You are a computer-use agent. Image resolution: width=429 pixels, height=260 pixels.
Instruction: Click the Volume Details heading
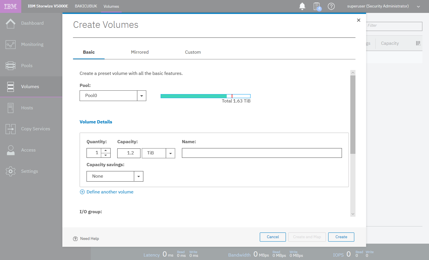(96, 122)
